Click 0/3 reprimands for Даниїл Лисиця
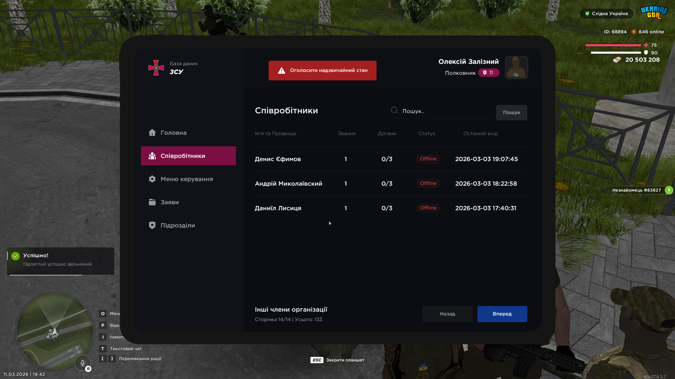Screen dimensions: 675x379 [x=387, y=208]
